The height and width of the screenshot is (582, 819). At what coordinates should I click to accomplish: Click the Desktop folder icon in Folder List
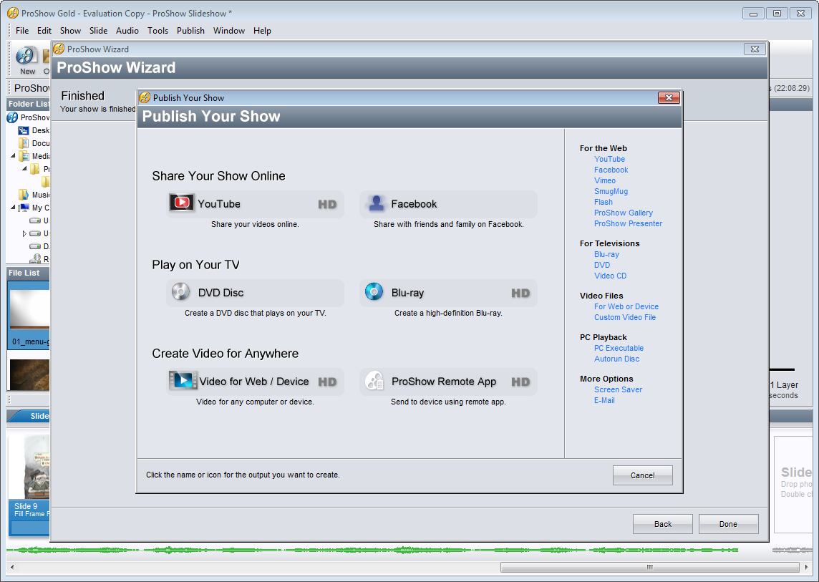(24, 130)
